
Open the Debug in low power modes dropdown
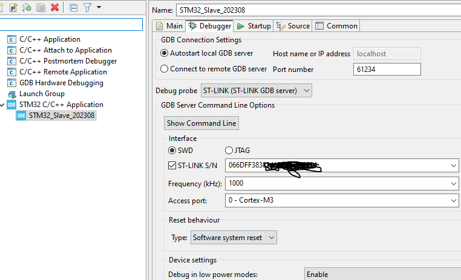pos(382,275)
